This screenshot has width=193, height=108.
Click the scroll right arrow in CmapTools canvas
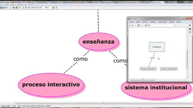click(185, 80)
